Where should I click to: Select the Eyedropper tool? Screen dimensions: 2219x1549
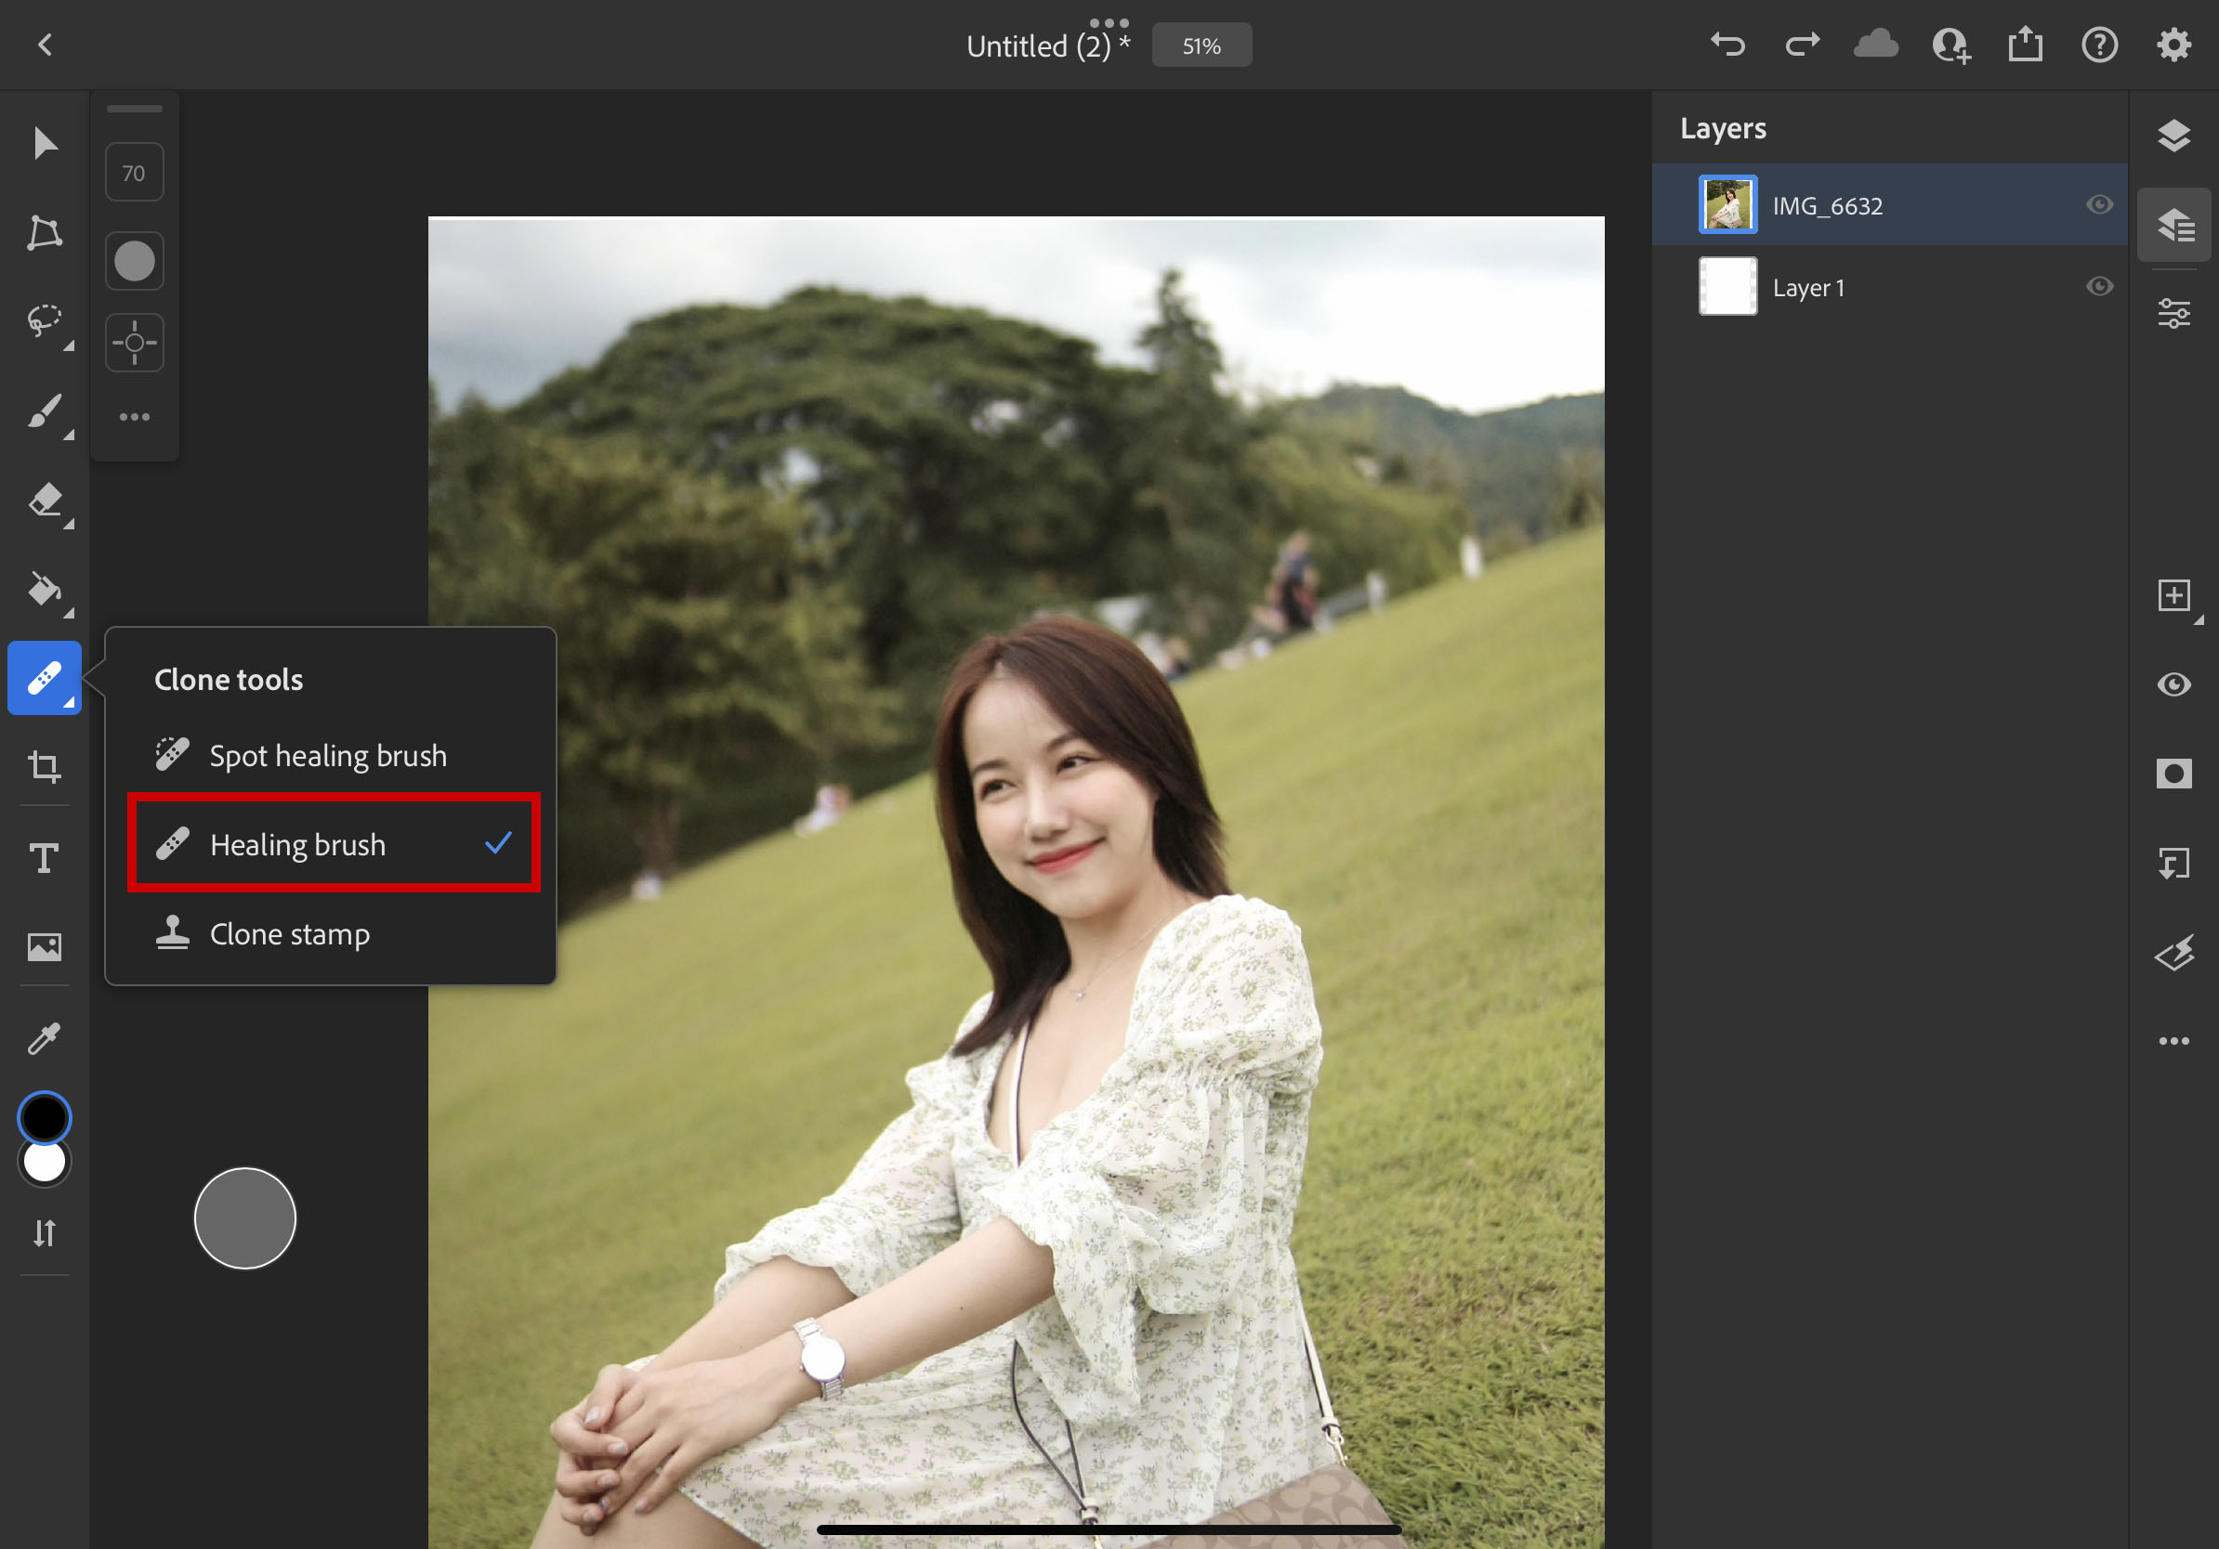click(45, 1038)
